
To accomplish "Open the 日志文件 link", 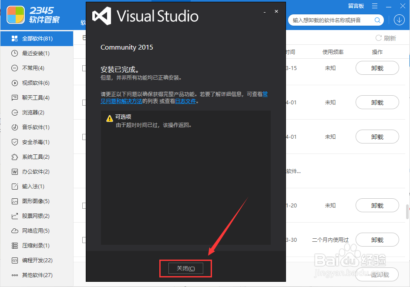I will (x=186, y=101).
